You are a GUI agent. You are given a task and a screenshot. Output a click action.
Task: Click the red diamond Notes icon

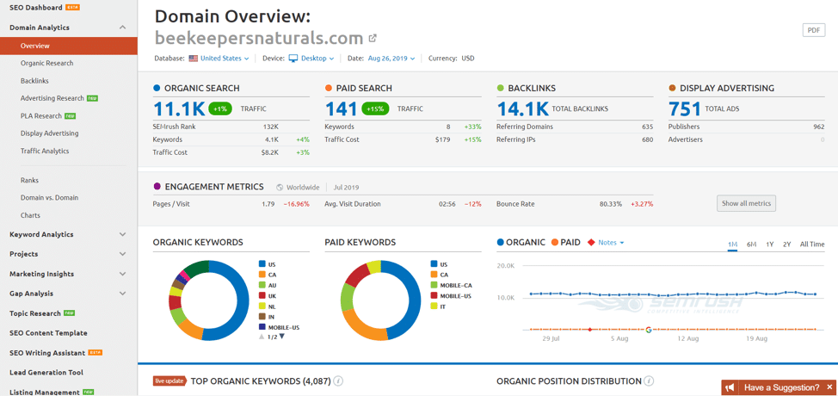[x=590, y=243]
